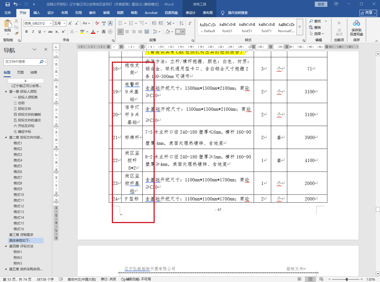Open the 文件 (File) menu

8,13
